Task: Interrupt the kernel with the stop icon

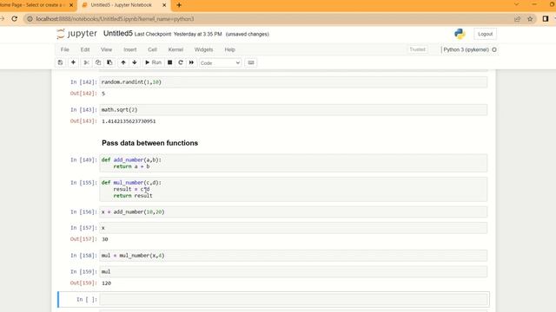Action: pyautogui.click(x=170, y=62)
